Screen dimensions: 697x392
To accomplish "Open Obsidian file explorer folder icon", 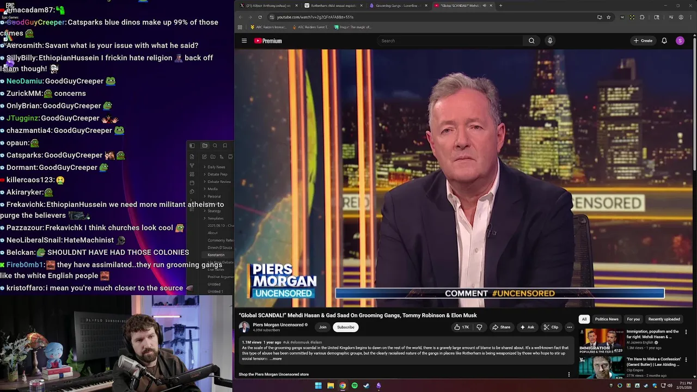I will pyautogui.click(x=205, y=145).
